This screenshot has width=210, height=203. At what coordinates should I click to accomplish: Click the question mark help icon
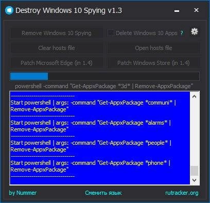pyautogui.click(x=182, y=33)
